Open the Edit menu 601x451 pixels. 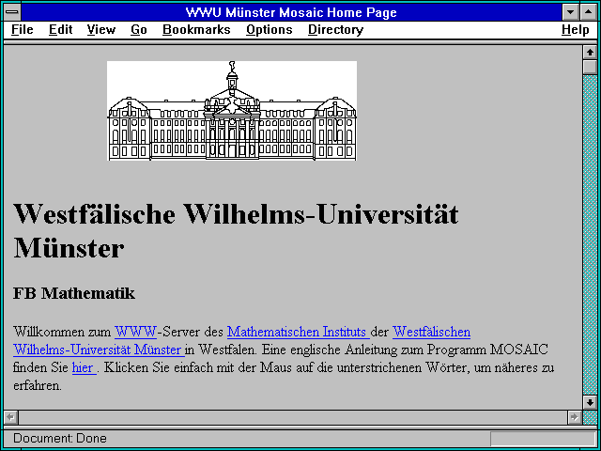pyautogui.click(x=60, y=30)
